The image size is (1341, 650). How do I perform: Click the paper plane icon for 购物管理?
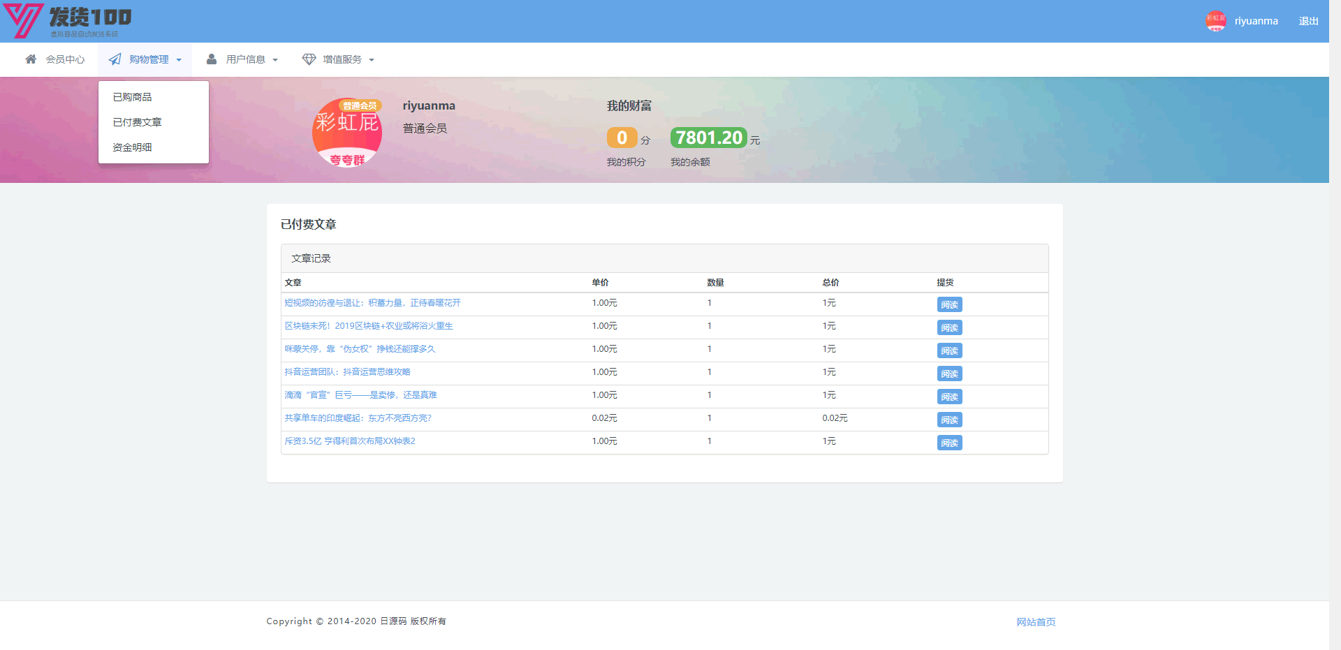click(115, 59)
